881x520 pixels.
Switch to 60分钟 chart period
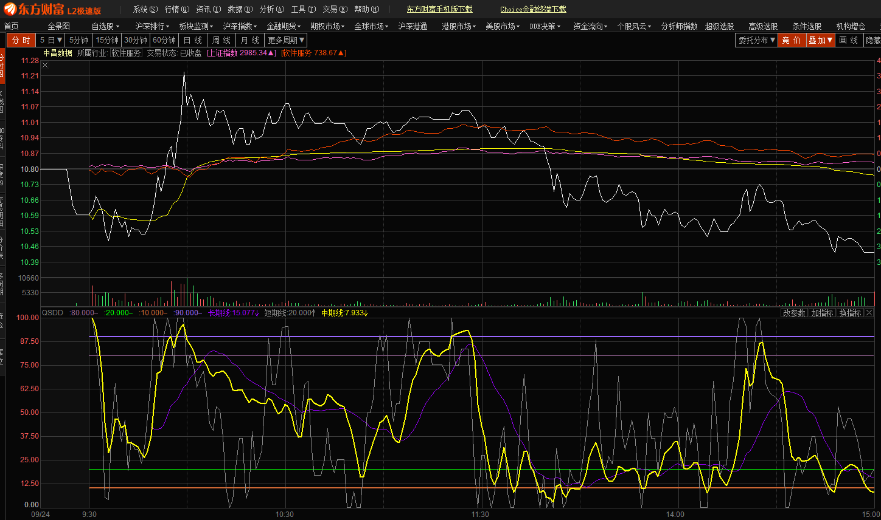164,40
